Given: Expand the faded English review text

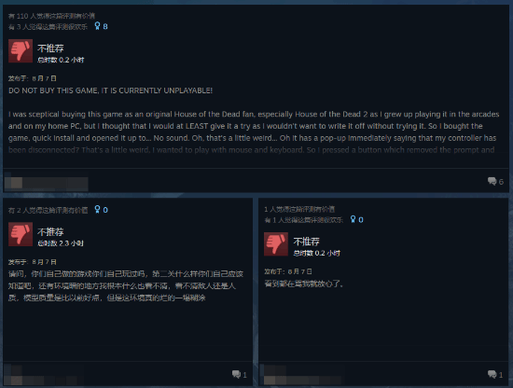Looking at the screenshot, I should point(251,150).
